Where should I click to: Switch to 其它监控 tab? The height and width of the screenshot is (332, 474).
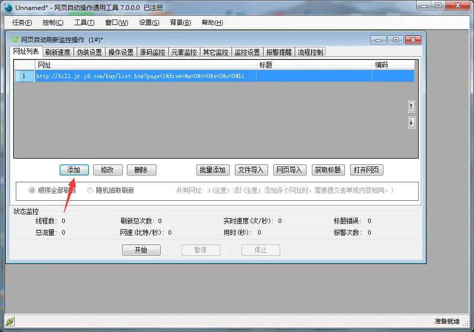[216, 52]
